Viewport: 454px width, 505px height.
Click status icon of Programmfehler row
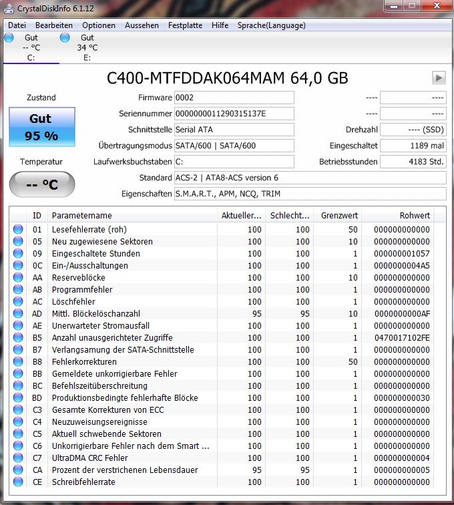(18, 289)
